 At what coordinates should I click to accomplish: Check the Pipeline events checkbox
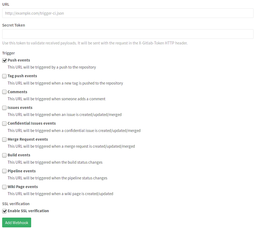point(4,171)
